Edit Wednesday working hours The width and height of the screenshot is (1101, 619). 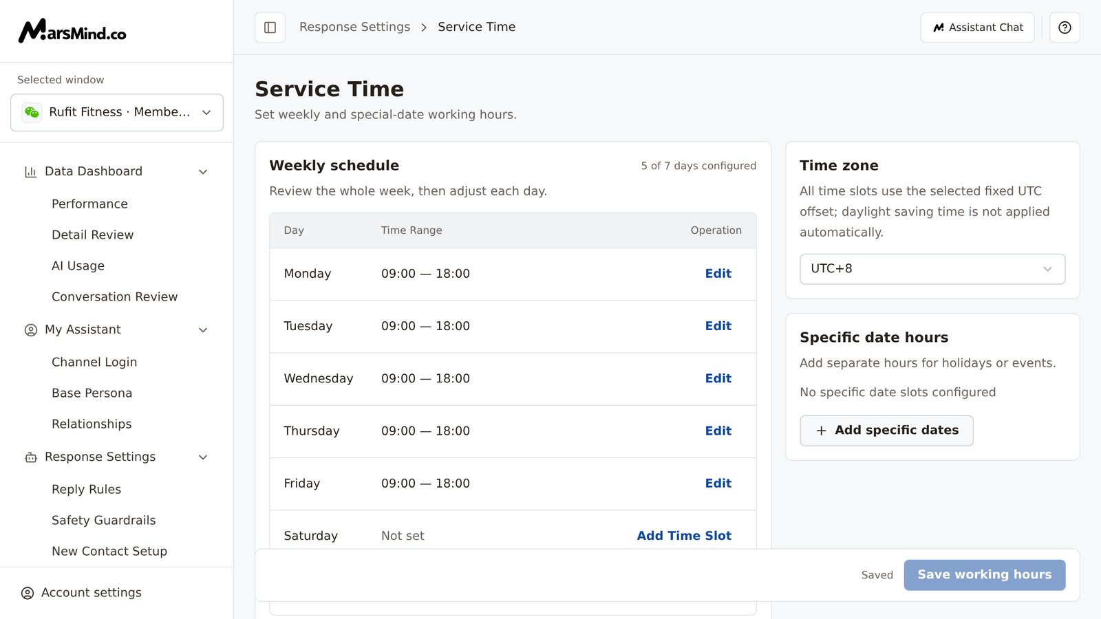pyautogui.click(x=718, y=378)
